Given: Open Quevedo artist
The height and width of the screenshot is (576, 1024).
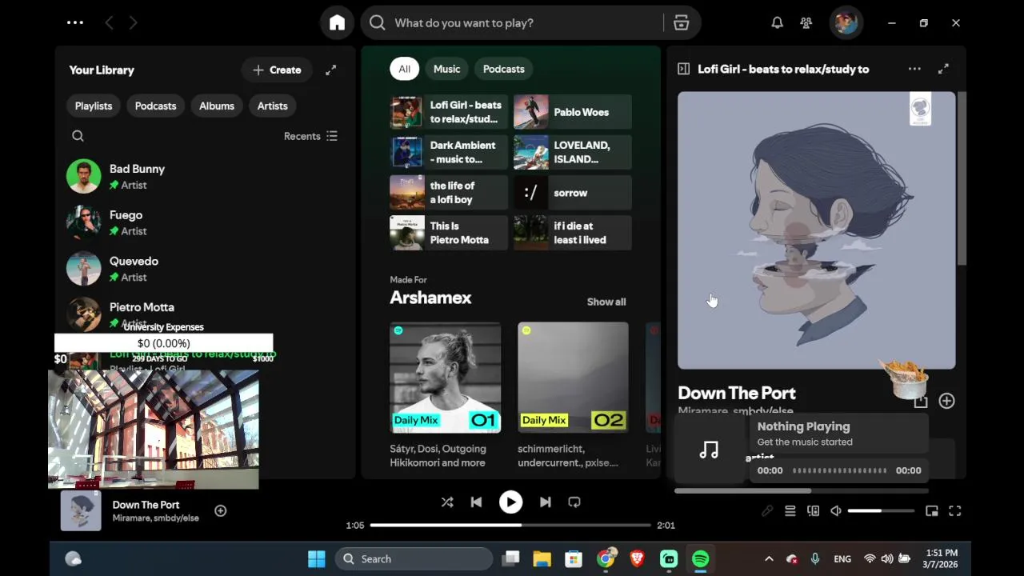Looking at the screenshot, I should 204,269.
